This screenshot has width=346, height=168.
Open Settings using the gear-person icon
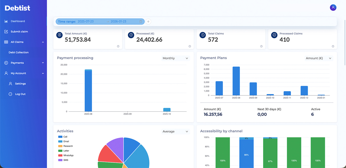[x=10, y=83]
